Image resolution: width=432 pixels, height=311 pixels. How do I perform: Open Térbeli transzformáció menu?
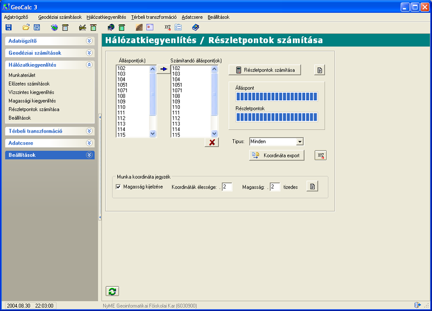(154, 17)
